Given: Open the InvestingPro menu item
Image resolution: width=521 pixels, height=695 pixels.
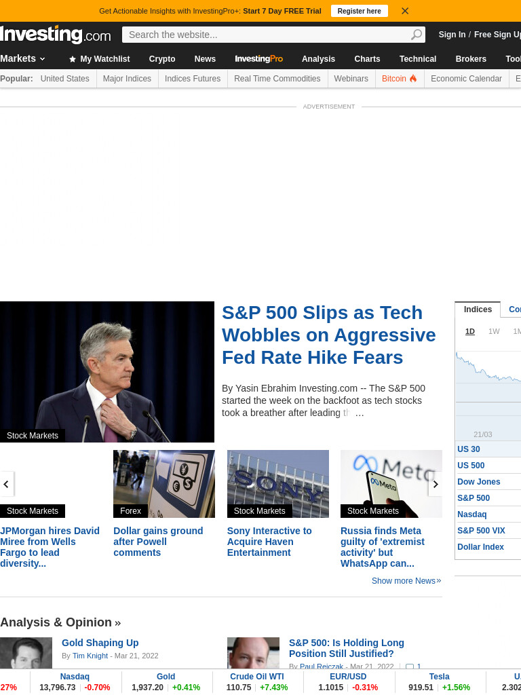Looking at the screenshot, I should [x=258, y=59].
